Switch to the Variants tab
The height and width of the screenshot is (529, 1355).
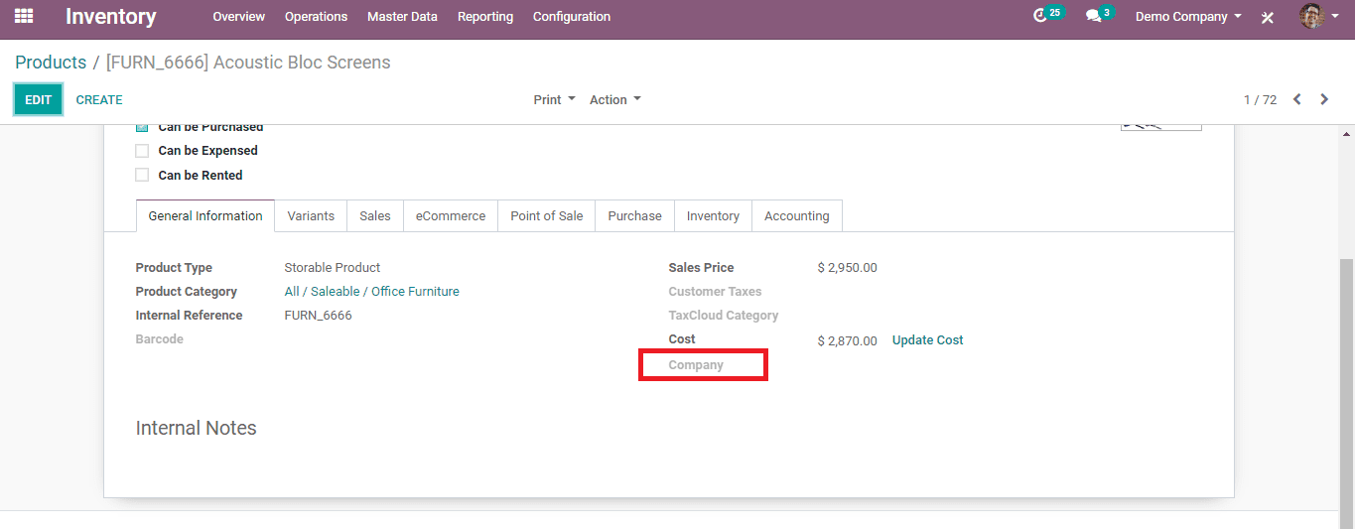tap(311, 215)
